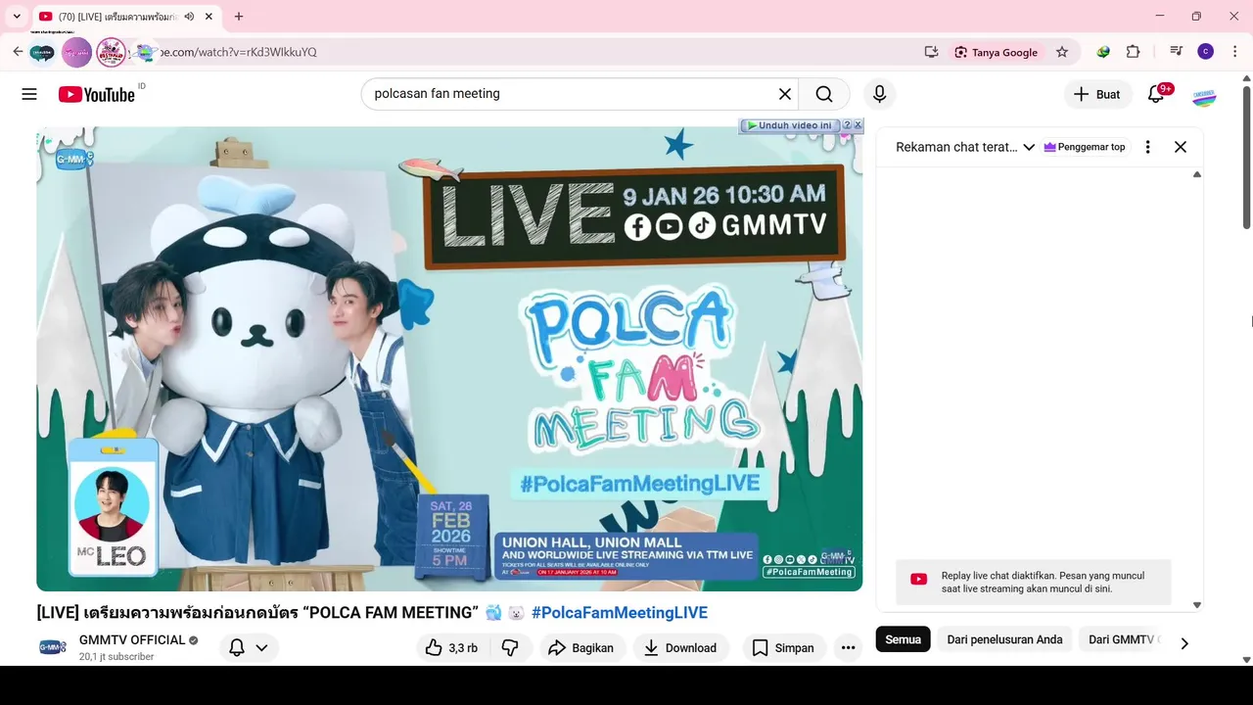Click the chat panel down arrow

1196,605
